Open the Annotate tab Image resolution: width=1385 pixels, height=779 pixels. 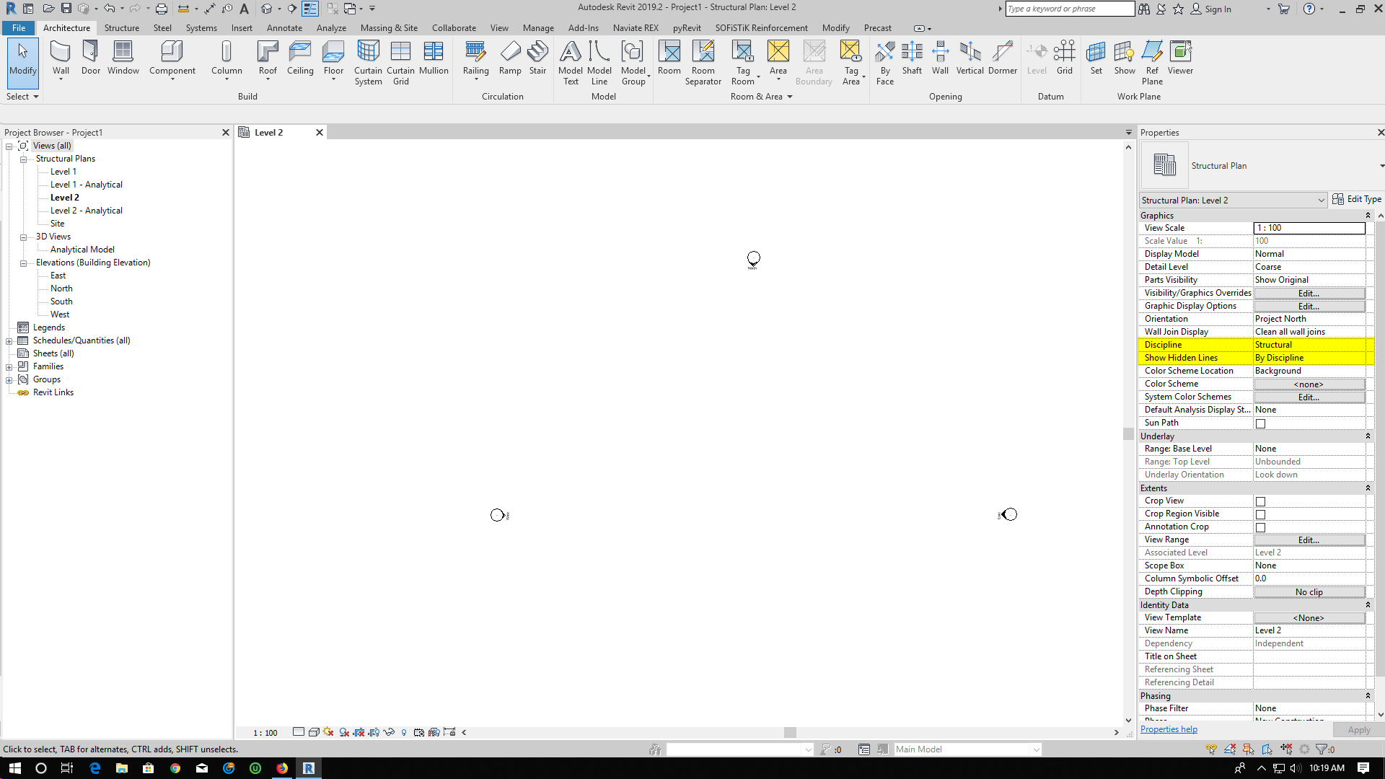[x=284, y=27]
